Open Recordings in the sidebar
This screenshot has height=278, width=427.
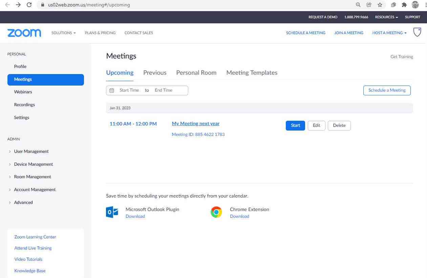(x=24, y=105)
